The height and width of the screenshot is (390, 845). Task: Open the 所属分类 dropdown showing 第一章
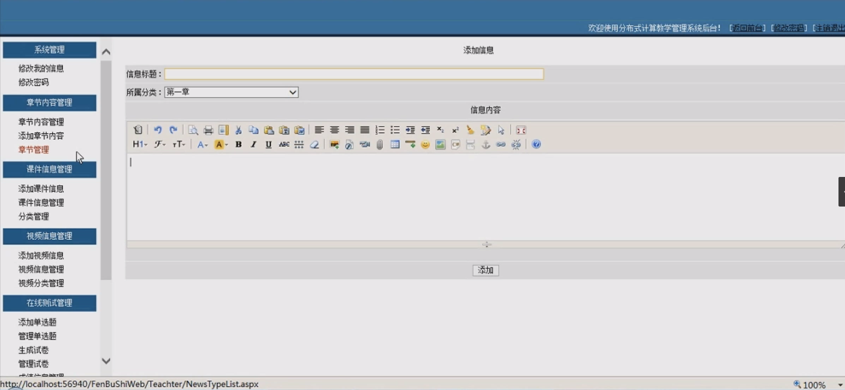231,92
